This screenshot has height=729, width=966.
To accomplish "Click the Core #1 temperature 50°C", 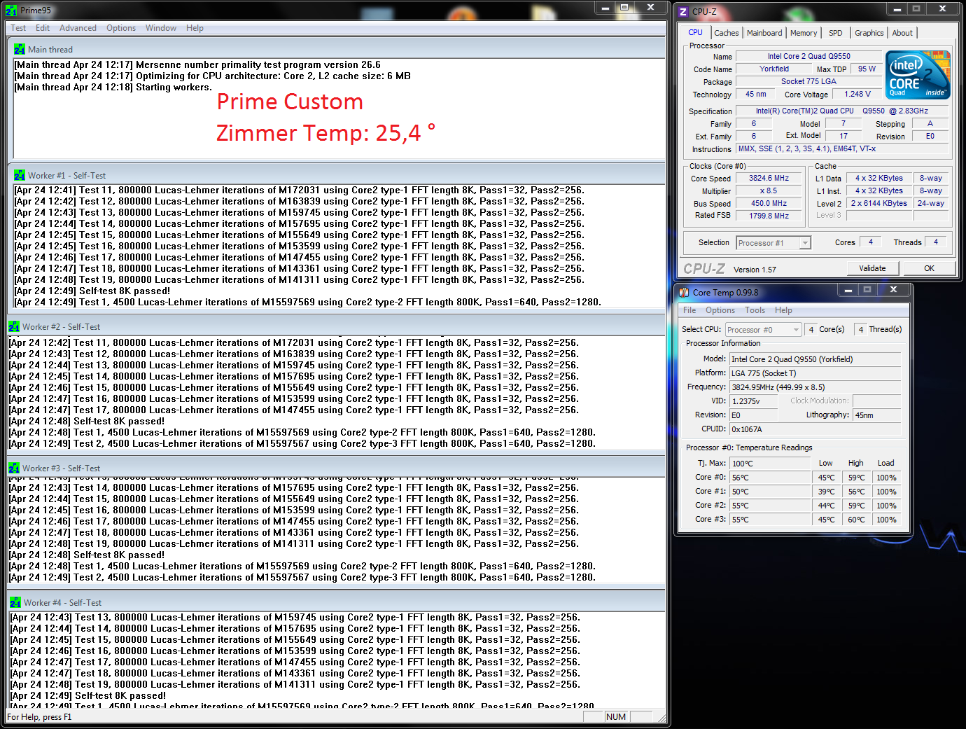I will pos(770,492).
